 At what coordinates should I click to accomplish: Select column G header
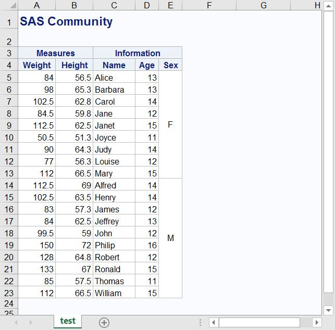pos(264,5)
